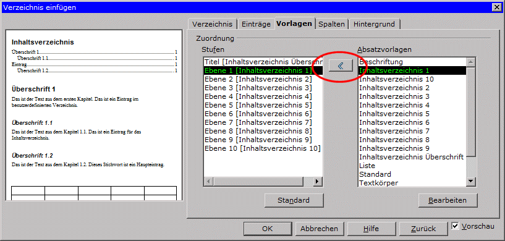
Task: Click the Absatzvorlagen scroll down arrow
Action: point(471,182)
